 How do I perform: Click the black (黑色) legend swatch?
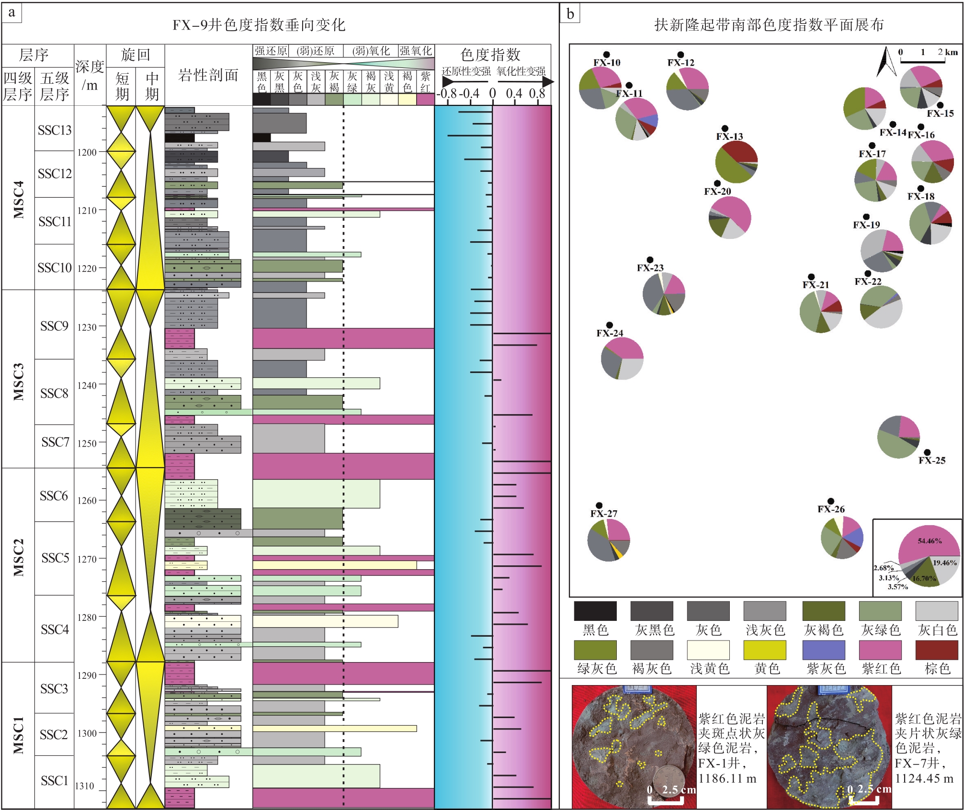tap(595, 611)
